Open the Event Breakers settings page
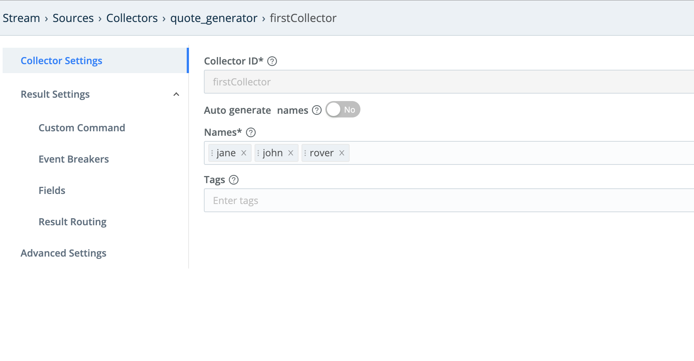 click(x=73, y=159)
